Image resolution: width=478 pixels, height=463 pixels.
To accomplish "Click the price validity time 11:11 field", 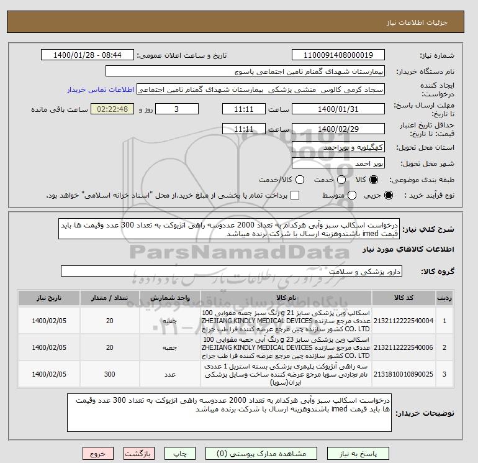I will pos(244,129).
